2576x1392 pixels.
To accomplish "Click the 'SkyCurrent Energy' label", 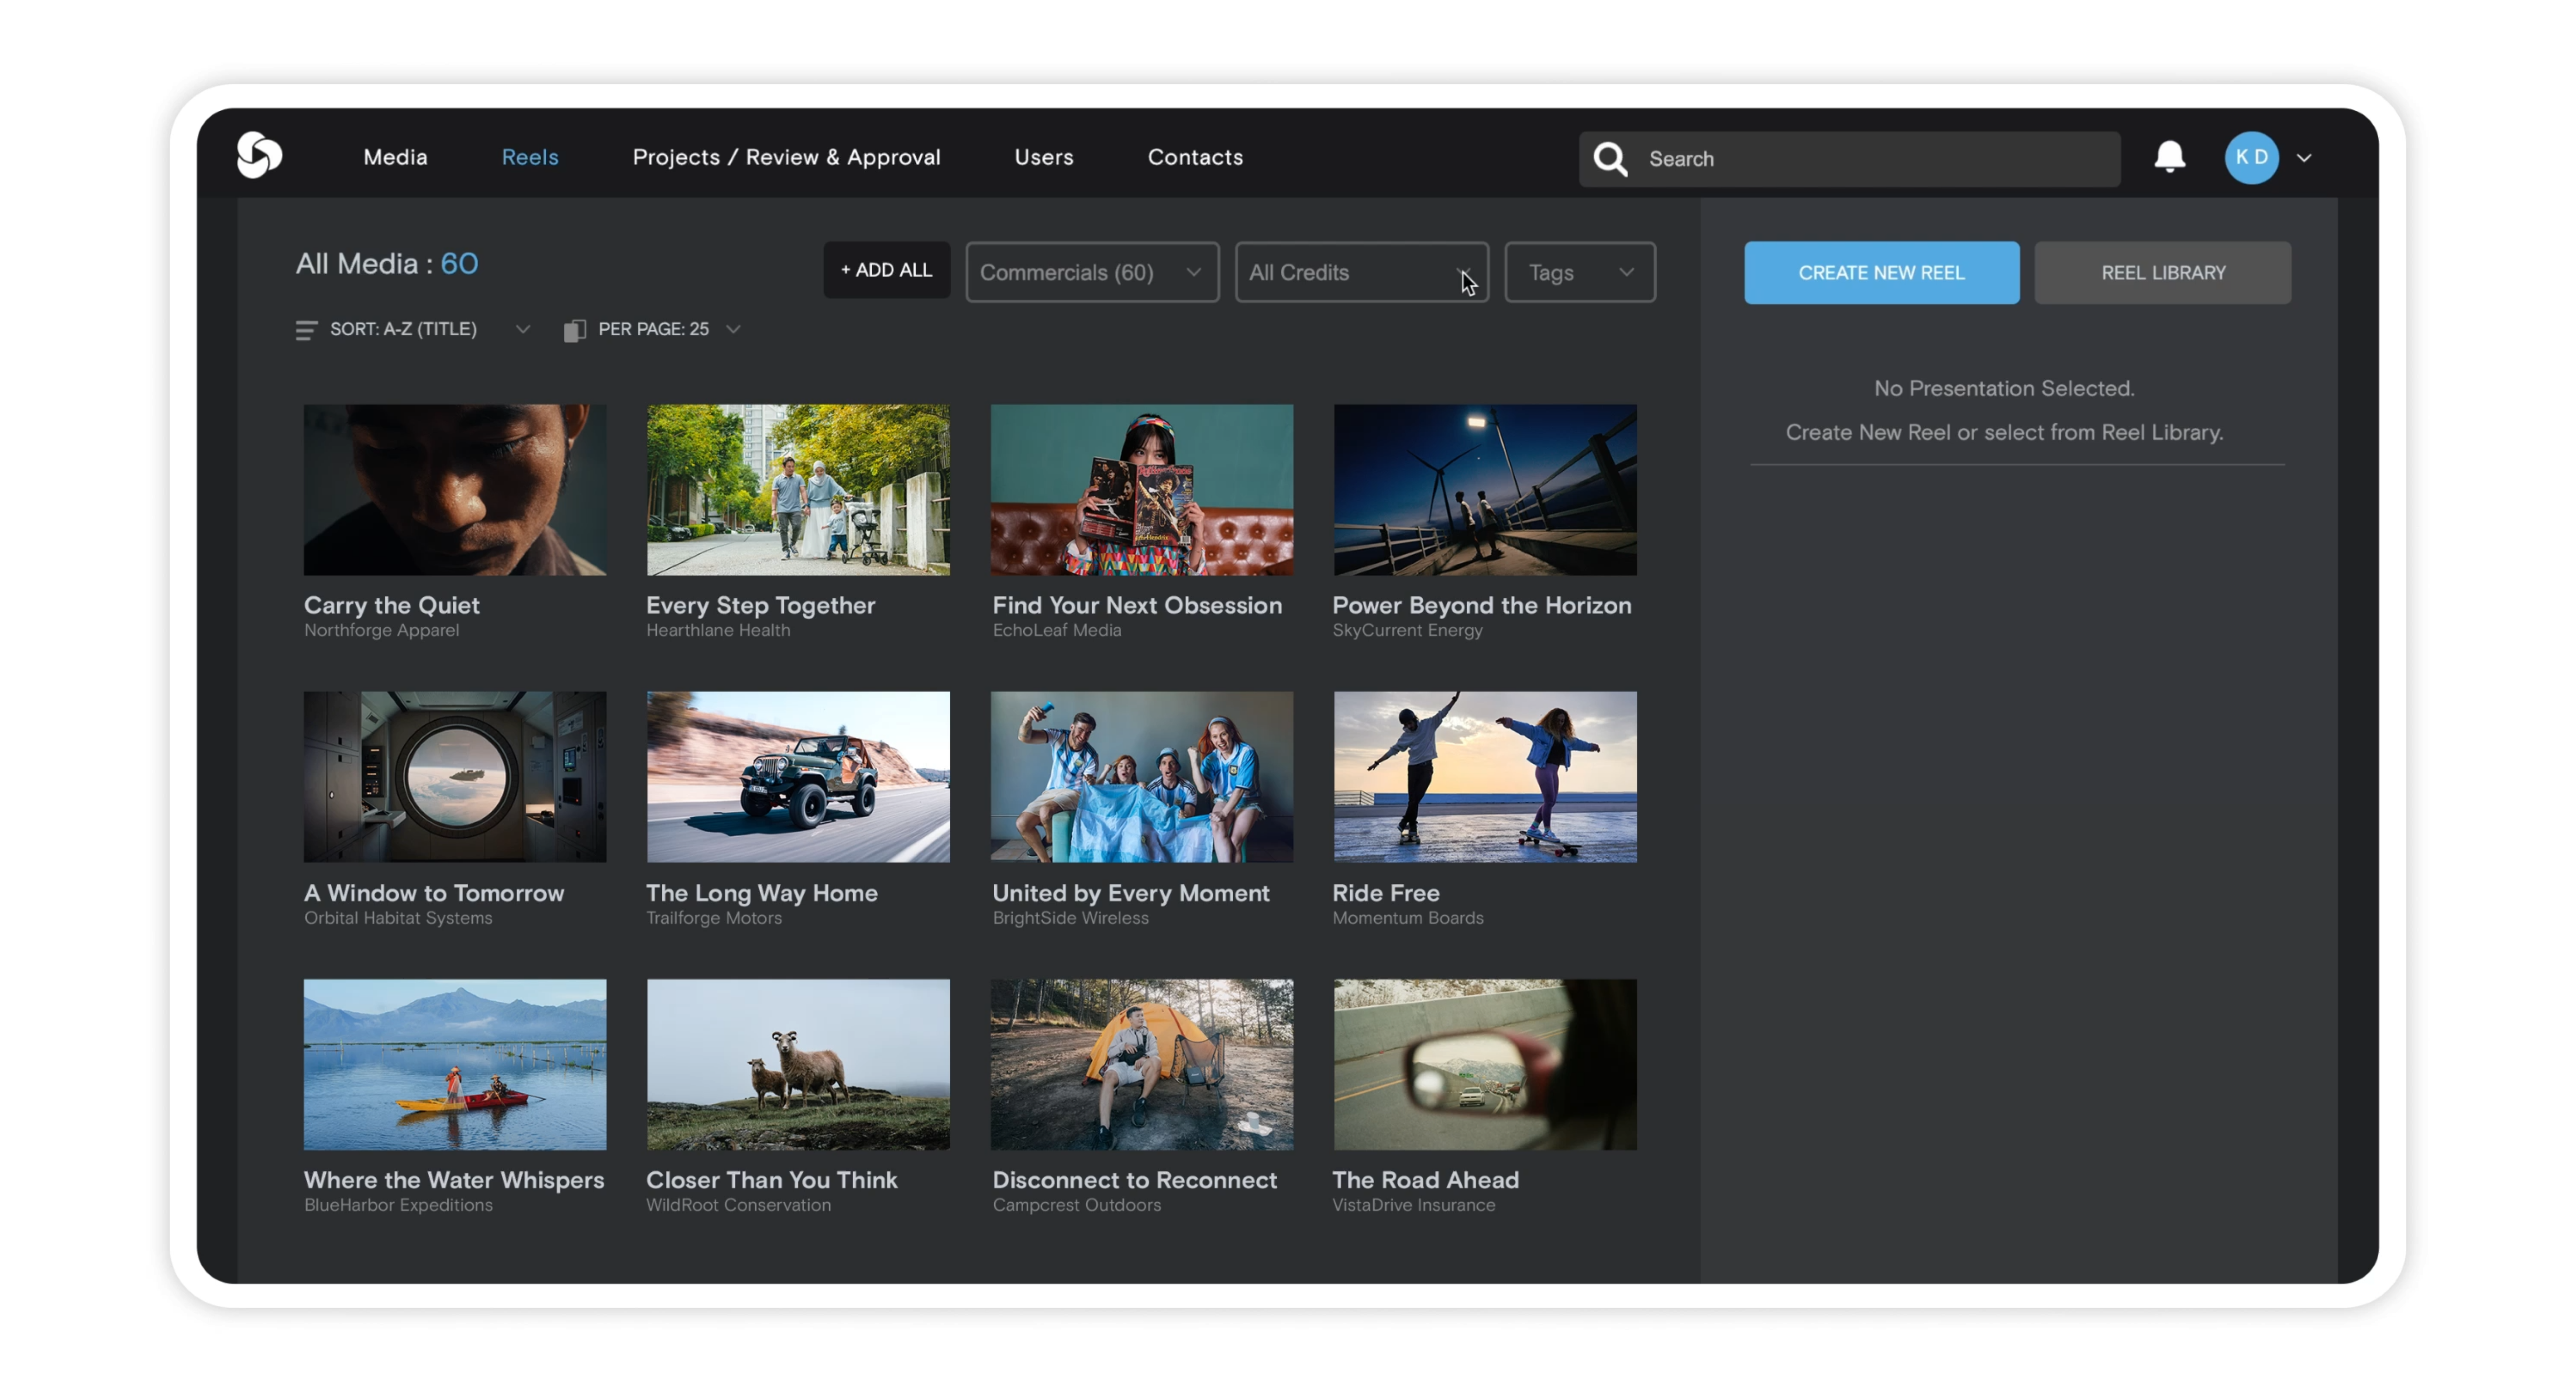I will [1407, 630].
